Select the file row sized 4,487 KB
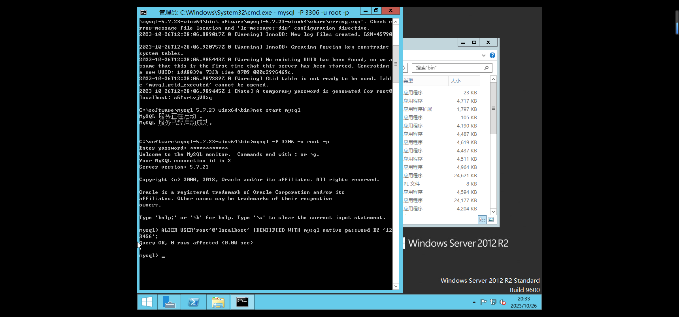 (441, 134)
